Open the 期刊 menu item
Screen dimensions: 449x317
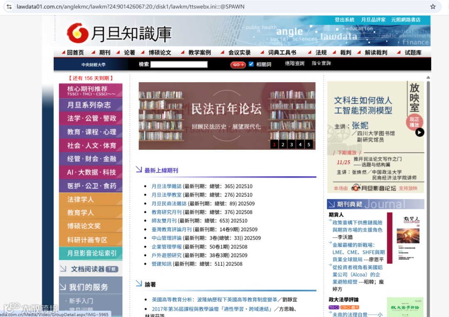click(x=104, y=53)
